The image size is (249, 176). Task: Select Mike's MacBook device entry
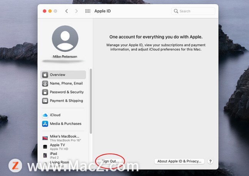(x=63, y=138)
